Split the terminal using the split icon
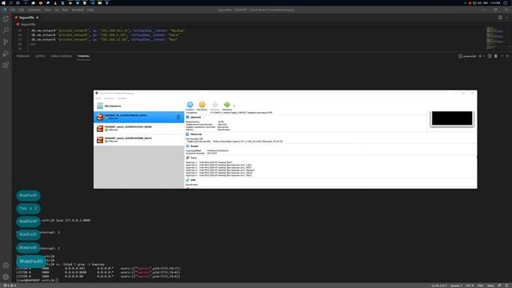The height and width of the screenshot is (288, 512). click(490, 56)
